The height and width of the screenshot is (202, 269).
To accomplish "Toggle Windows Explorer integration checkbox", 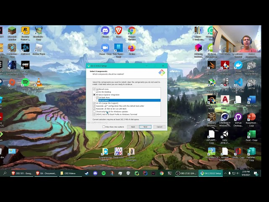I will pyautogui.click(x=94, y=95).
